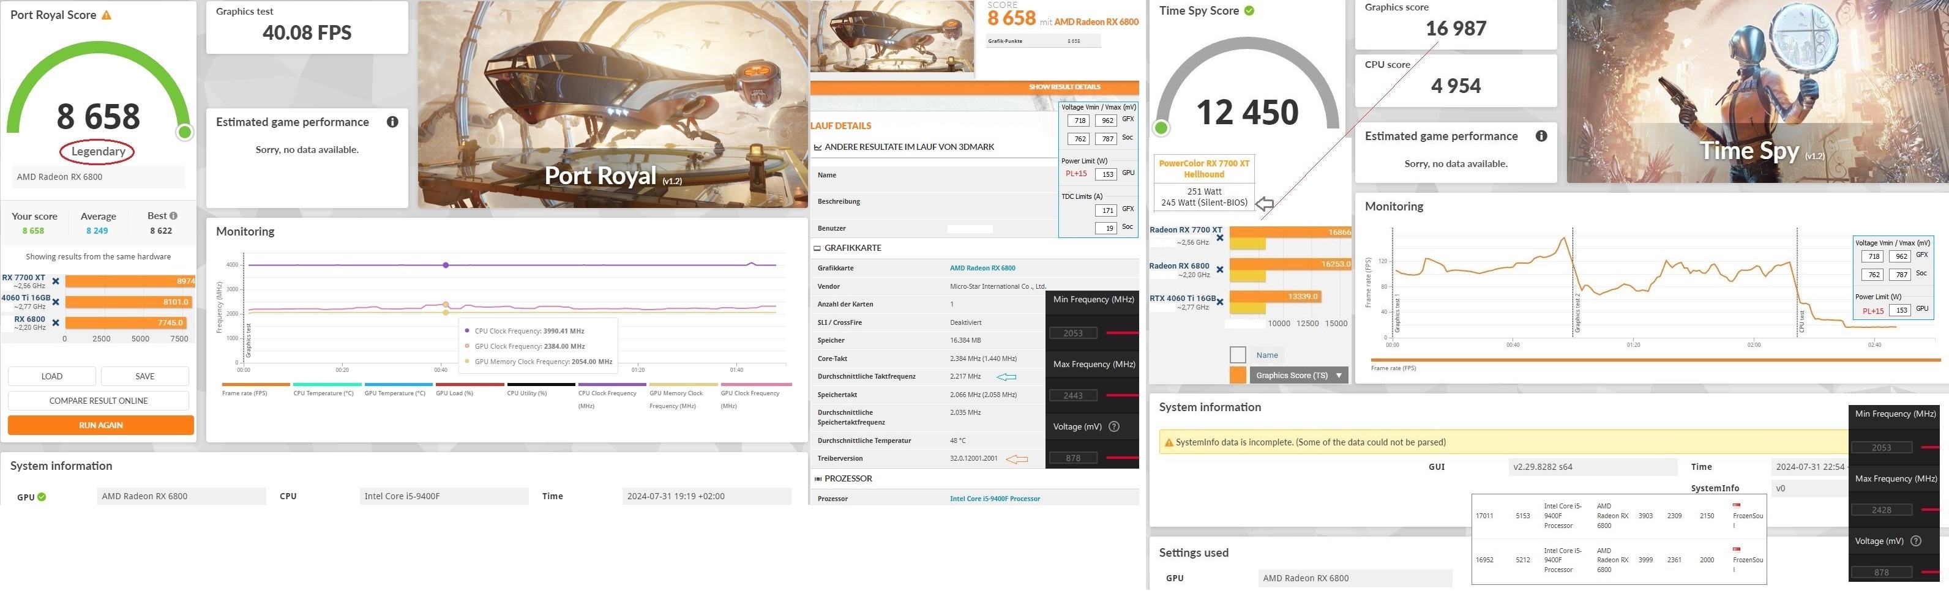The height and width of the screenshot is (591, 1949).
Task: Toggle the CPU Clock Frequency (MHz) legend series
Action: tap(612, 396)
